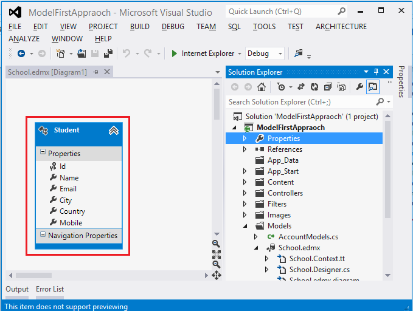Click the Visual Studio logo icon

(15, 12)
